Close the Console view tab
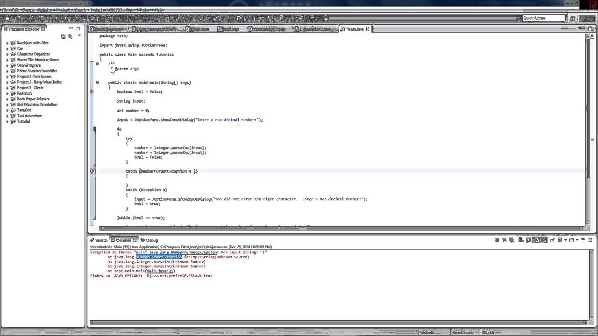 coord(135,240)
